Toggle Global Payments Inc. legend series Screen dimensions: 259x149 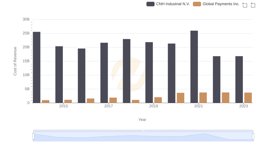point(216,4)
